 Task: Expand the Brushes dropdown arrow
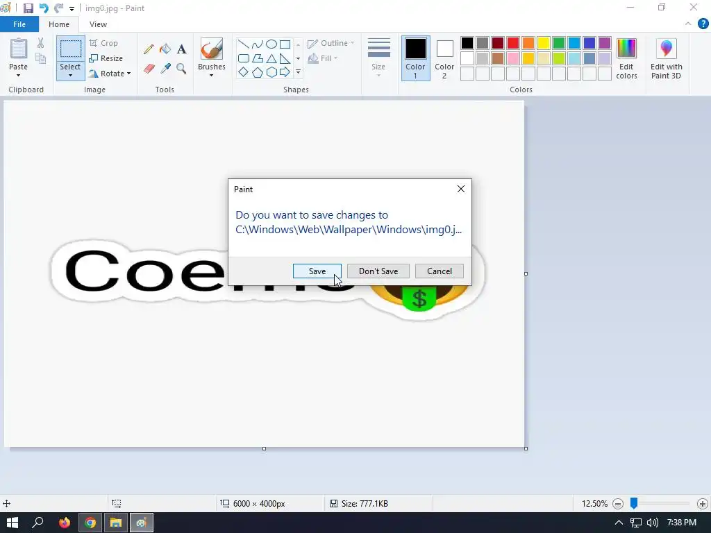point(212,76)
